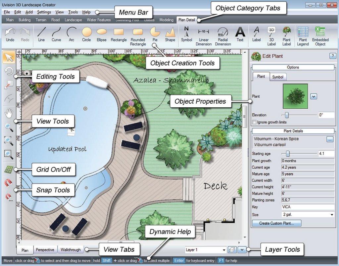The height and width of the screenshot is (266, 339).
Task: Click the Elevation value field
Action: point(326,115)
